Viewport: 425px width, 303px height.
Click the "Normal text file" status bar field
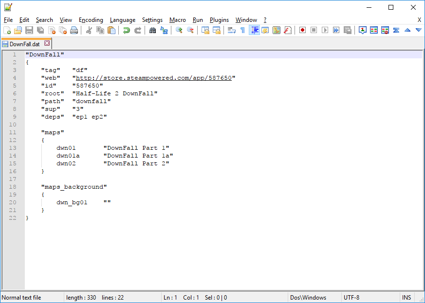[21, 298]
